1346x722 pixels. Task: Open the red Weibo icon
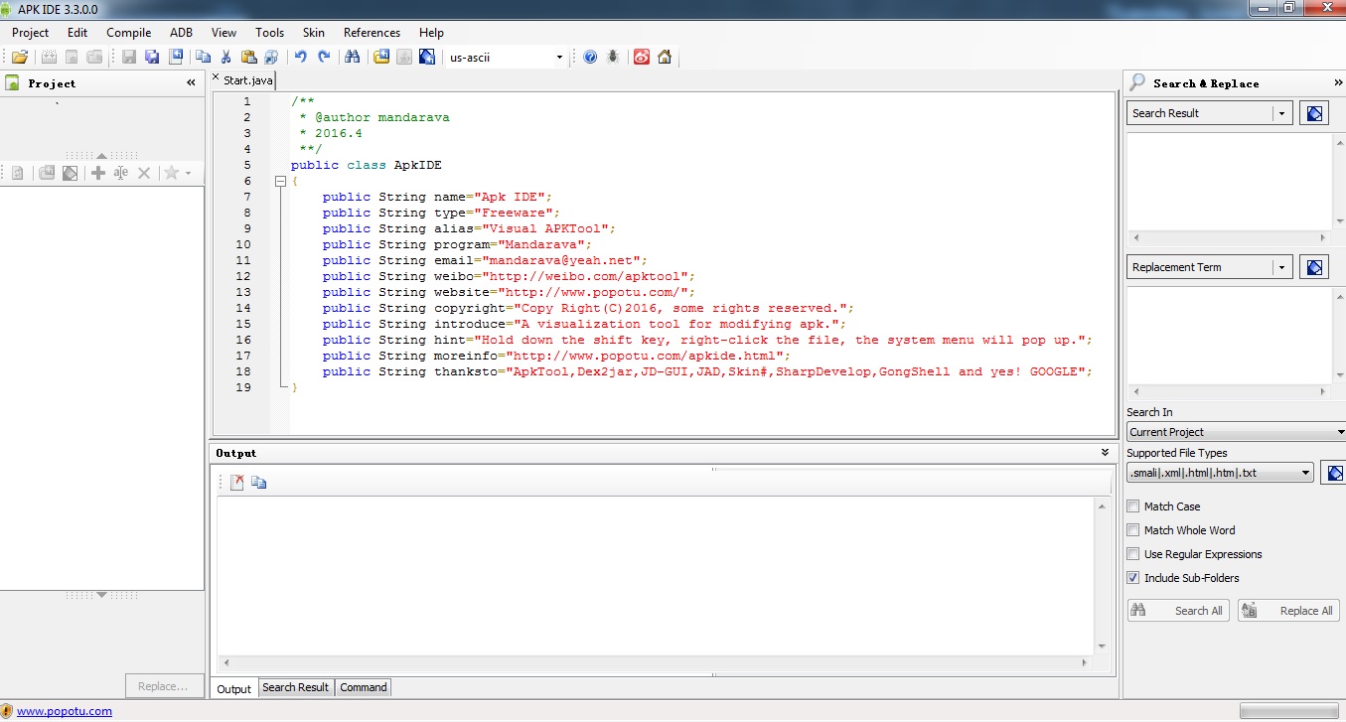click(642, 58)
